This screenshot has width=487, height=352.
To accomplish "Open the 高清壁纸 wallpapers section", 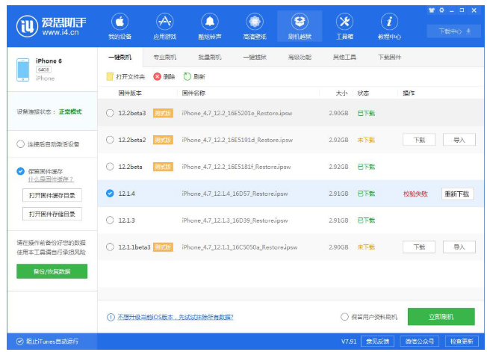I will point(255,26).
